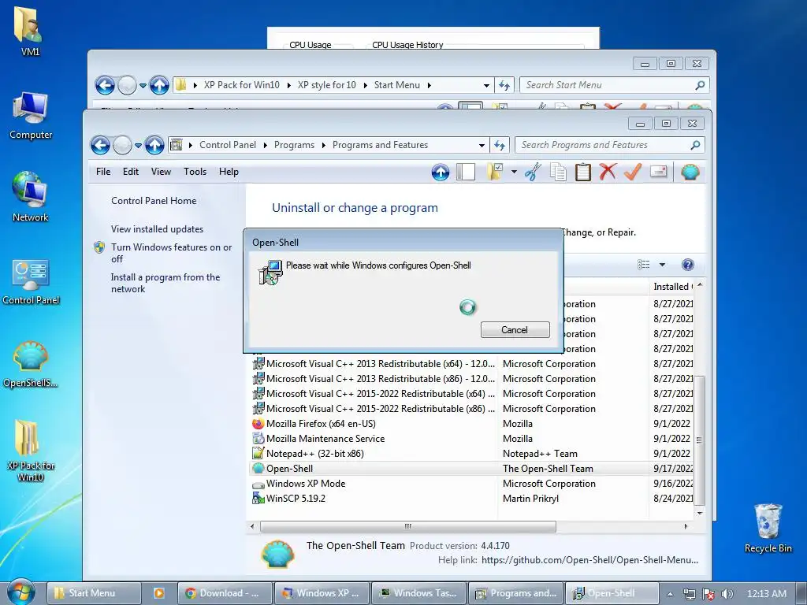The width and height of the screenshot is (807, 605).
Task: Open the File menu
Action: (x=103, y=172)
